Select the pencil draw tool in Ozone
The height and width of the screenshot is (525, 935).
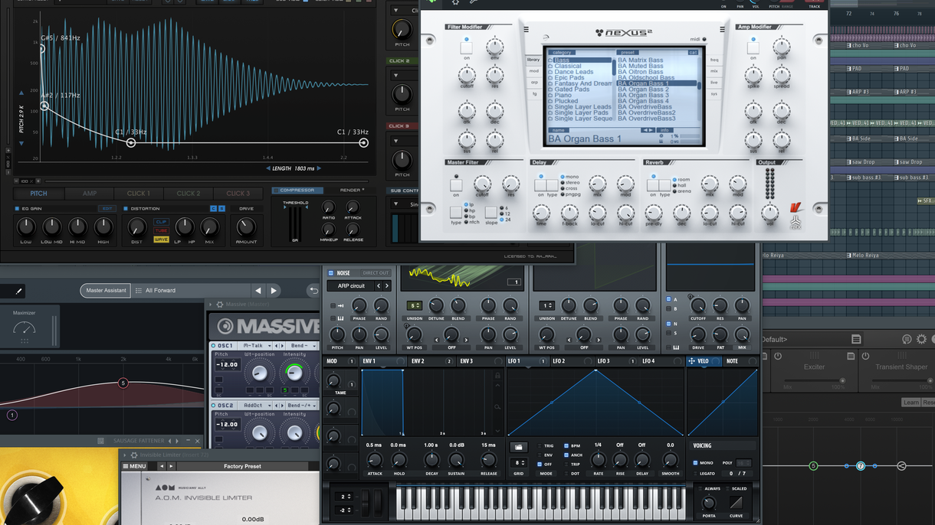click(x=19, y=291)
